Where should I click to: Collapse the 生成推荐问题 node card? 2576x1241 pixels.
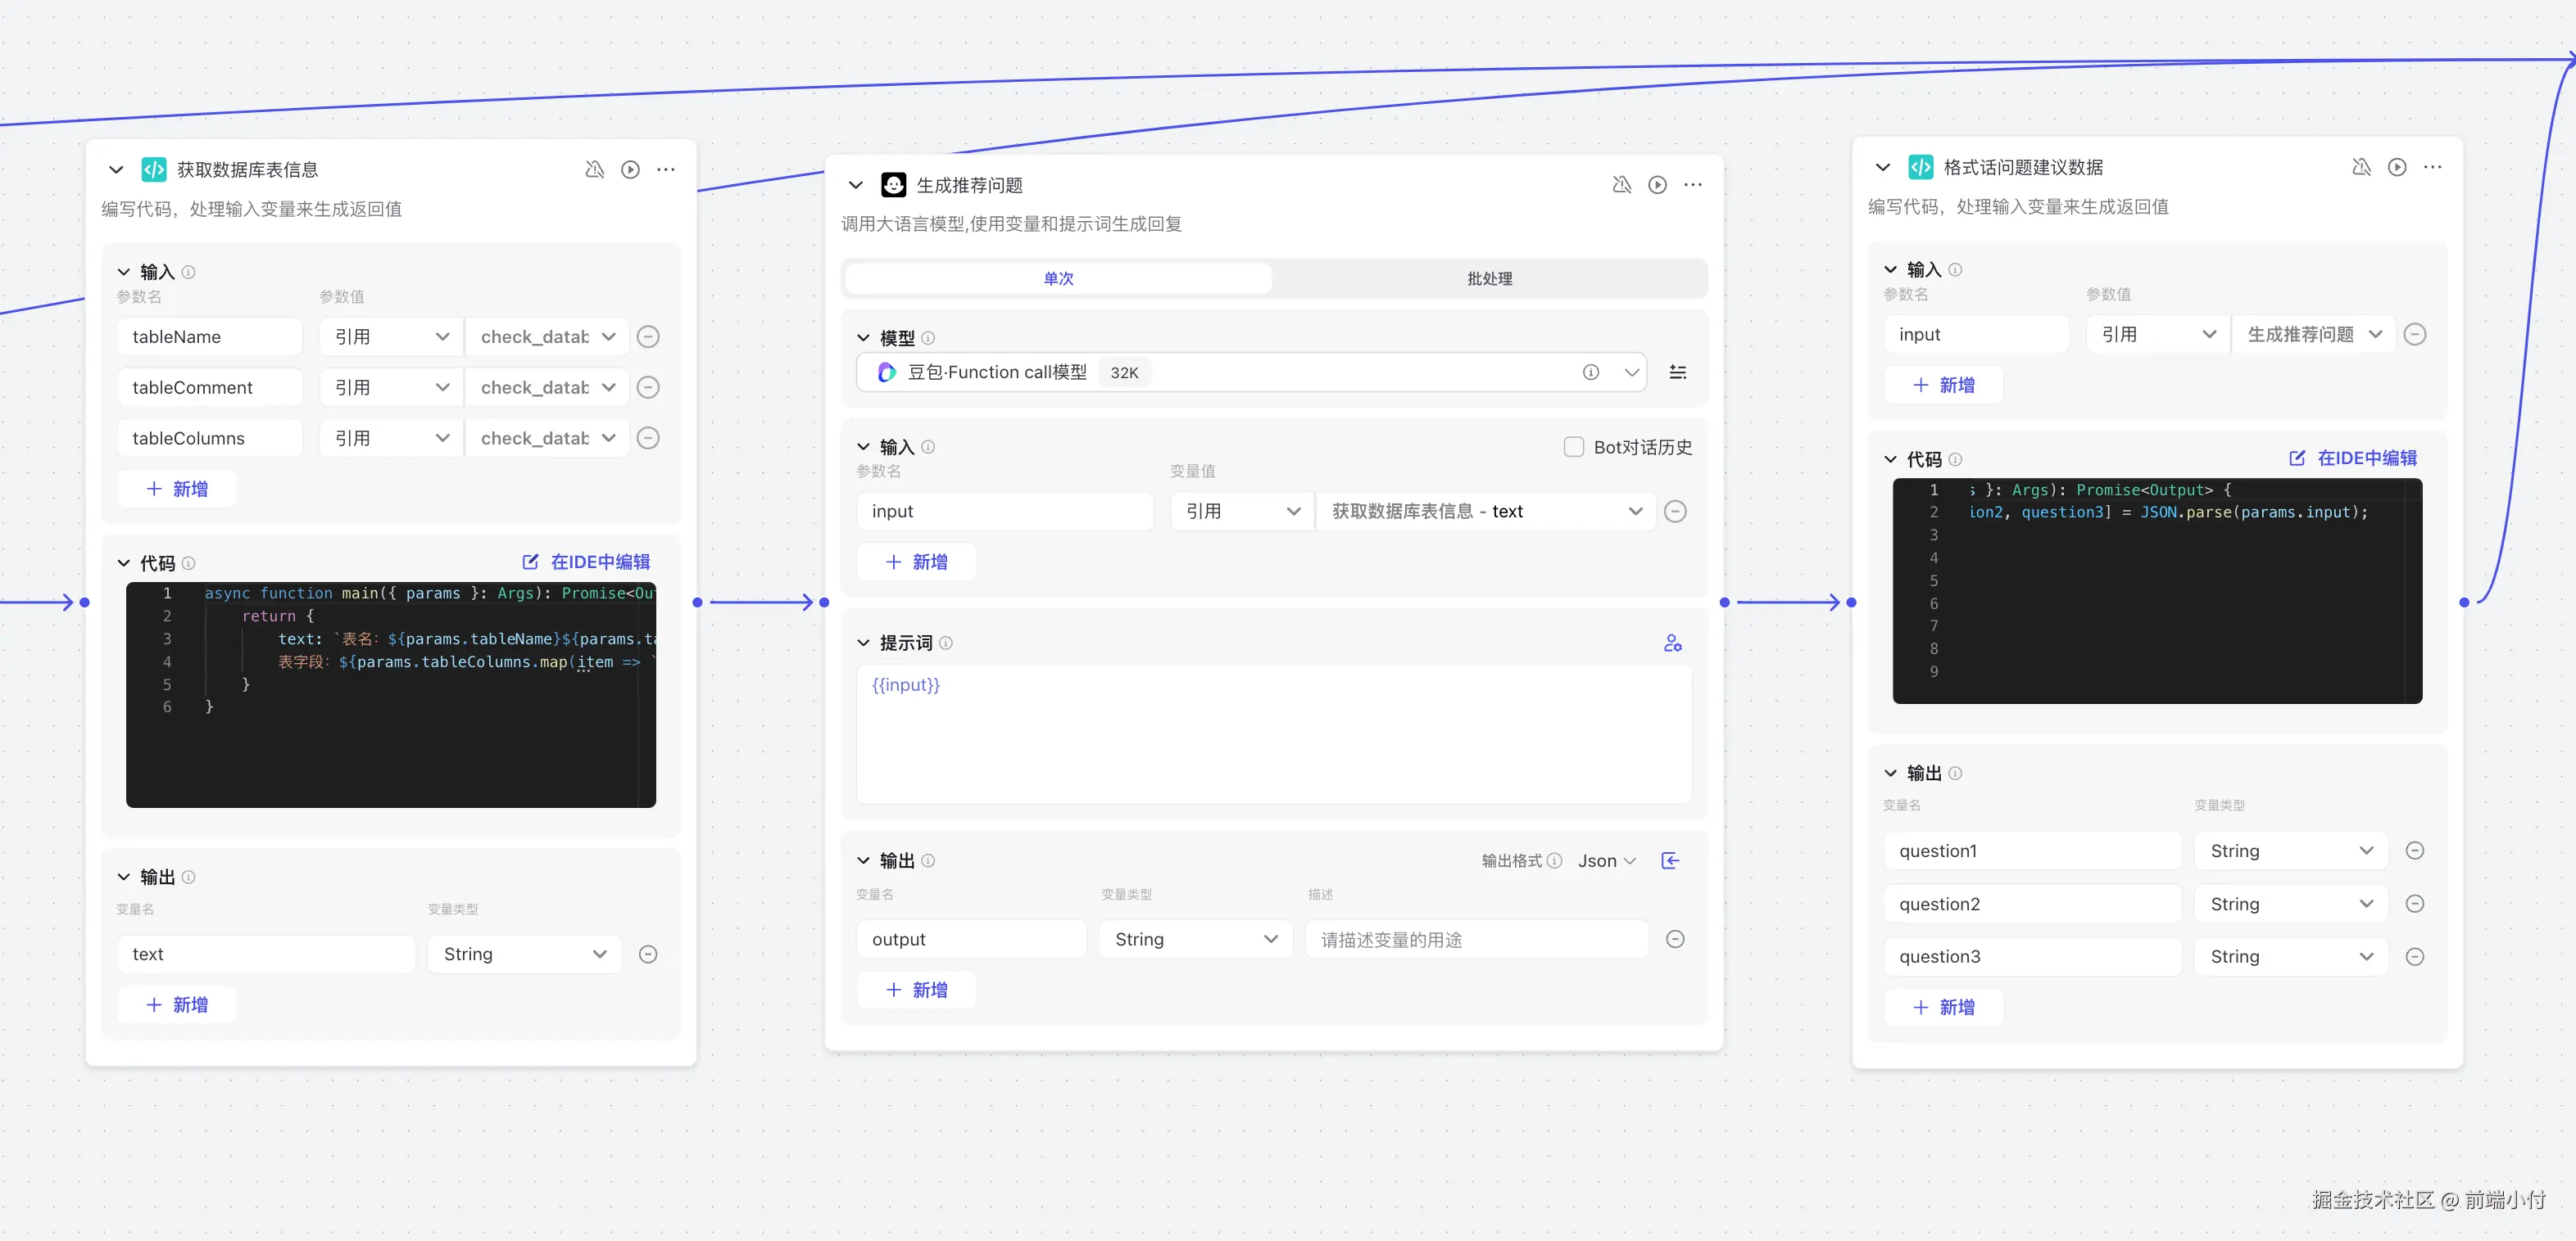click(x=855, y=185)
